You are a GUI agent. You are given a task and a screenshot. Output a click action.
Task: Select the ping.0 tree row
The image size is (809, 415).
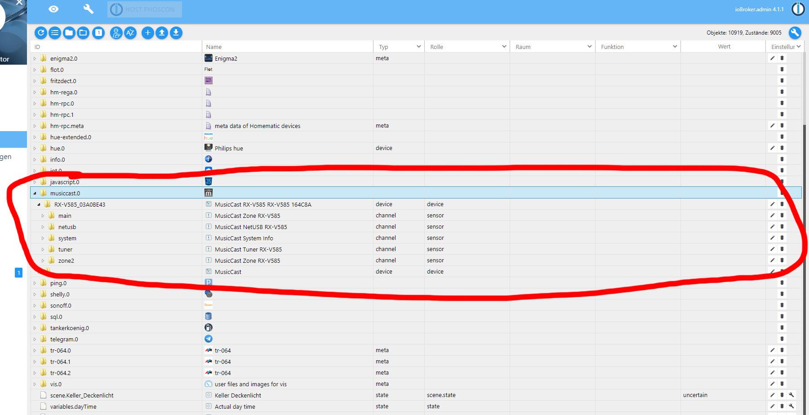click(416, 283)
